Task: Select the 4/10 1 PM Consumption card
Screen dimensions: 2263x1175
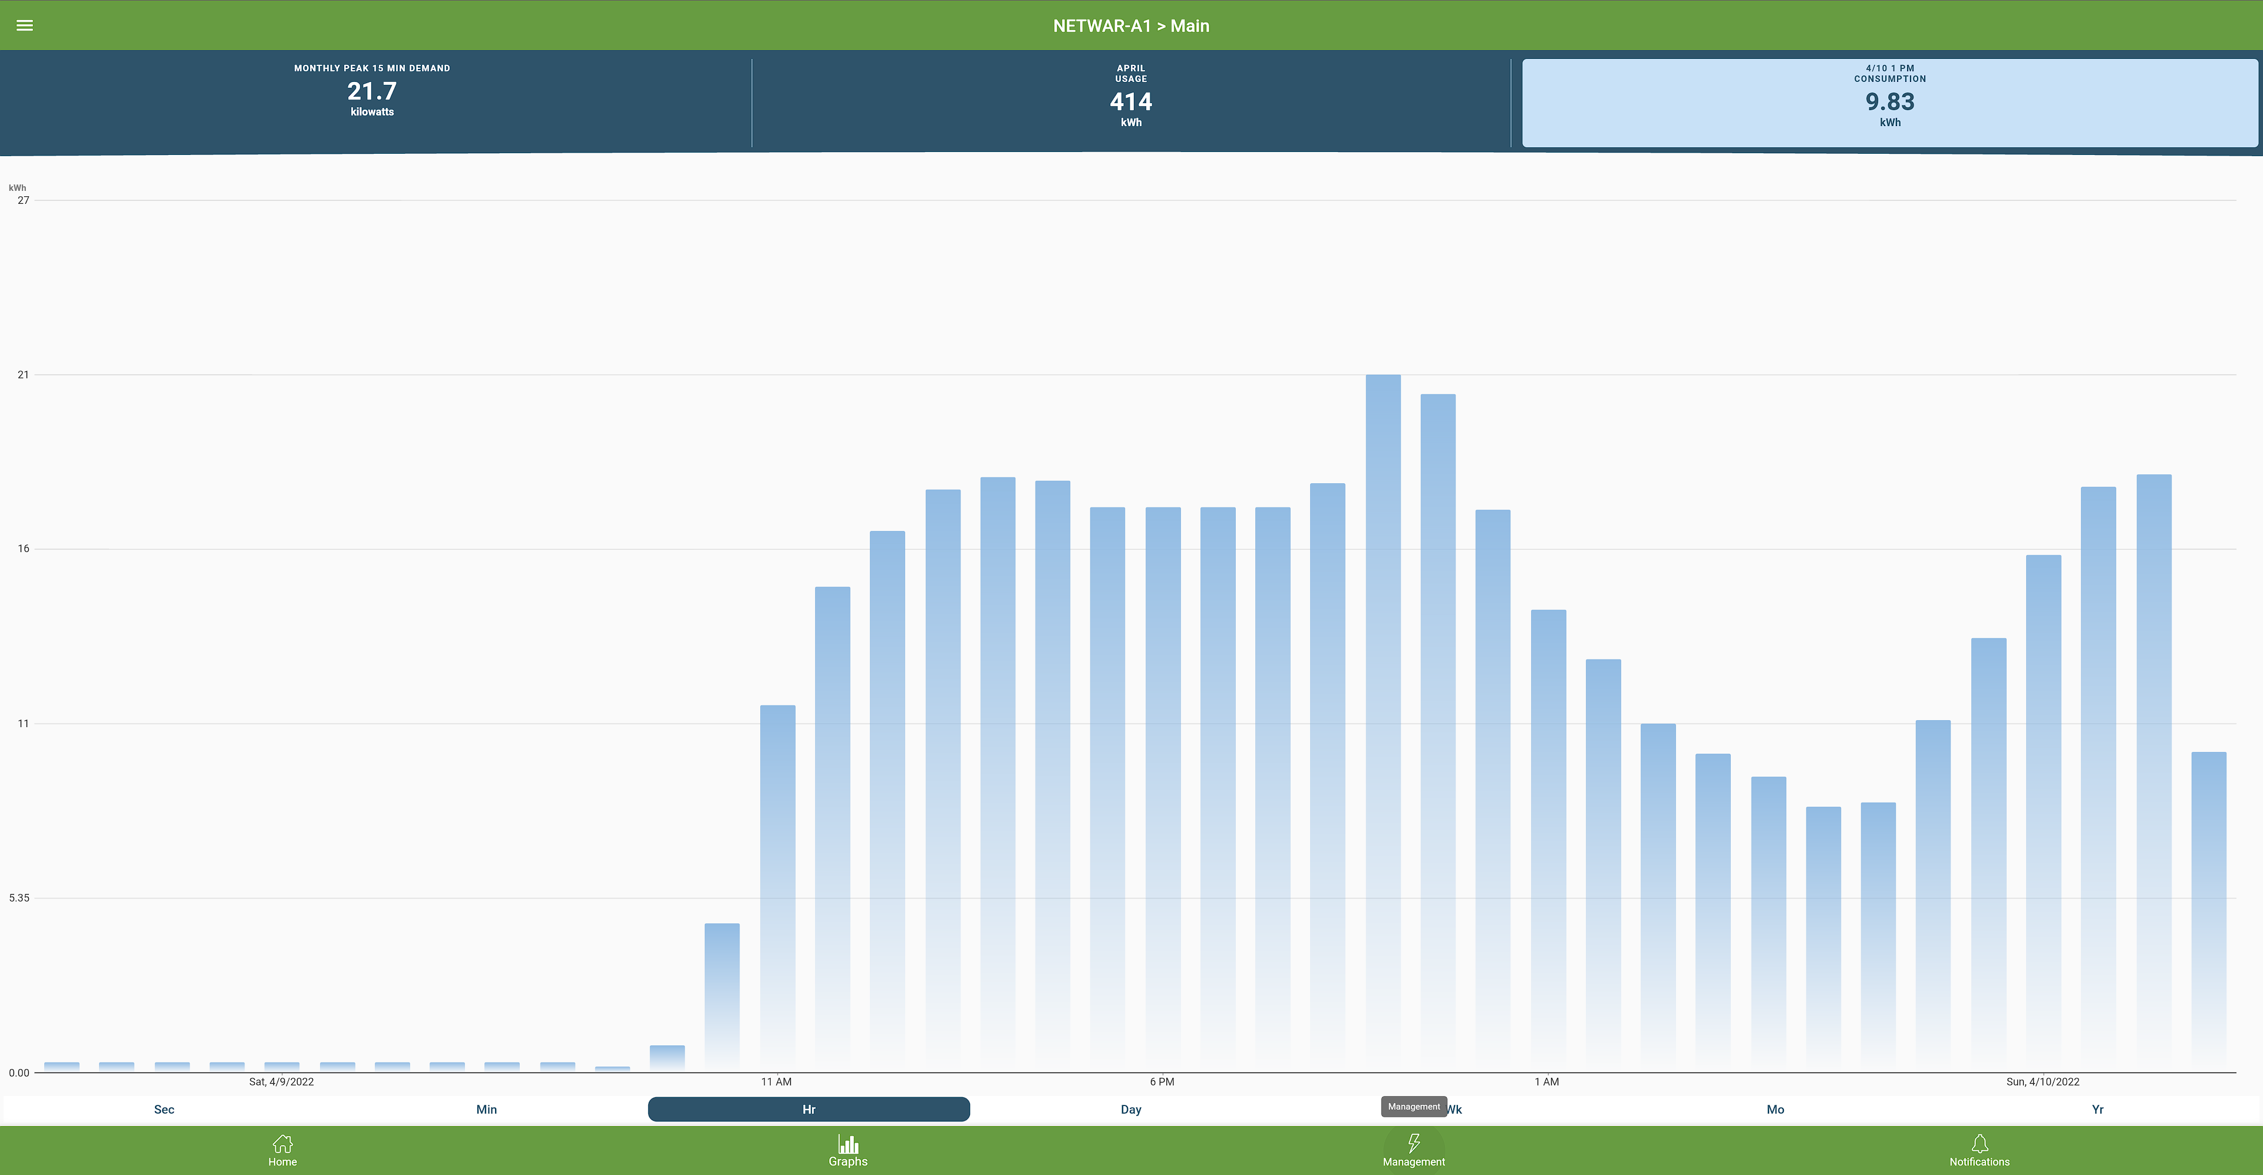Action: [x=1889, y=101]
